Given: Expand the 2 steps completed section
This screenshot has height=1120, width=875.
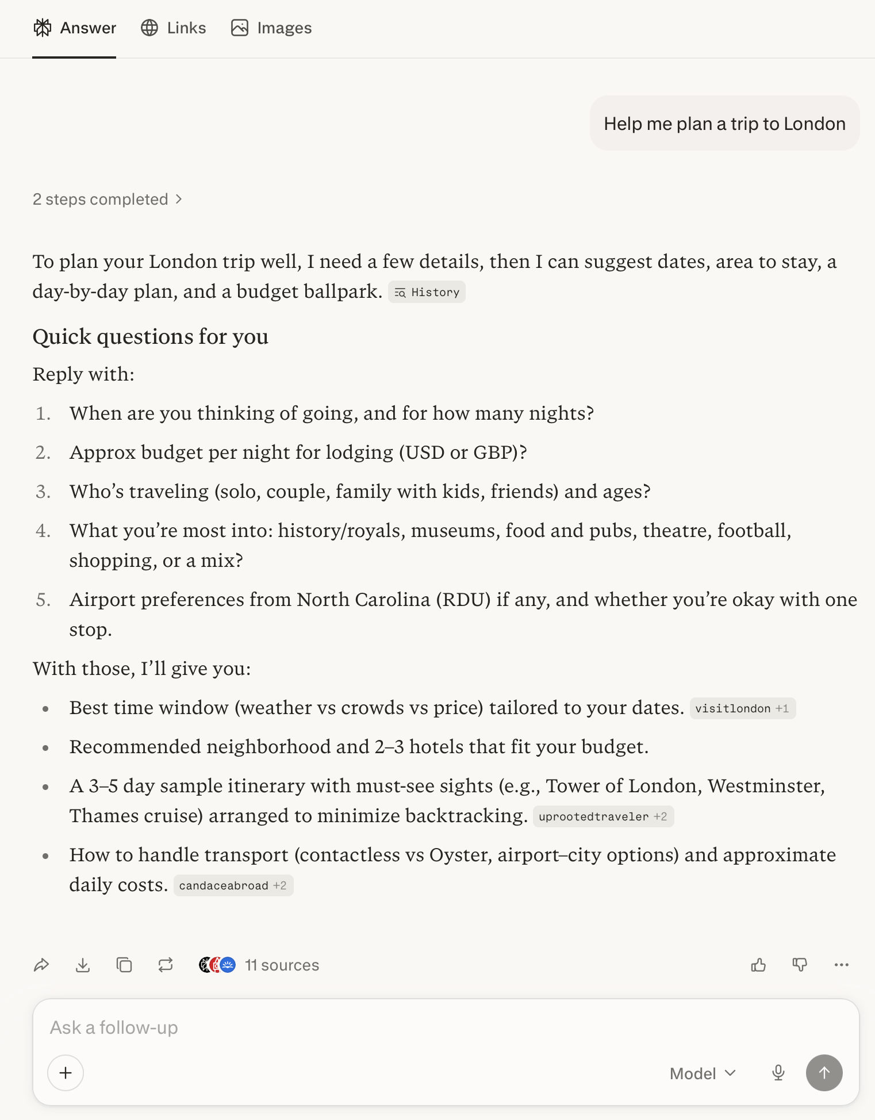Looking at the screenshot, I should pos(108,199).
